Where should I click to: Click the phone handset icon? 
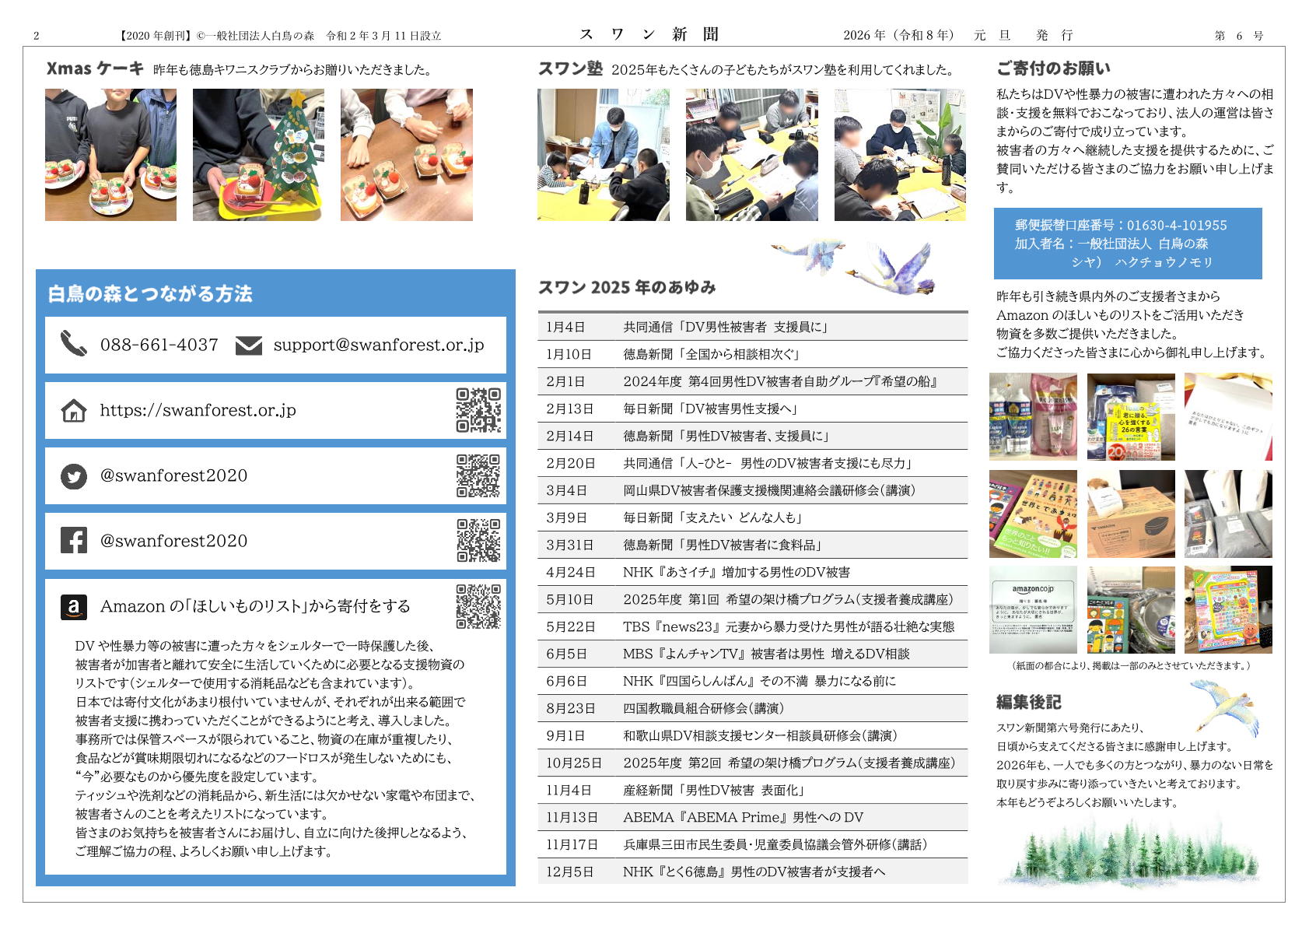click(x=74, y=343)
